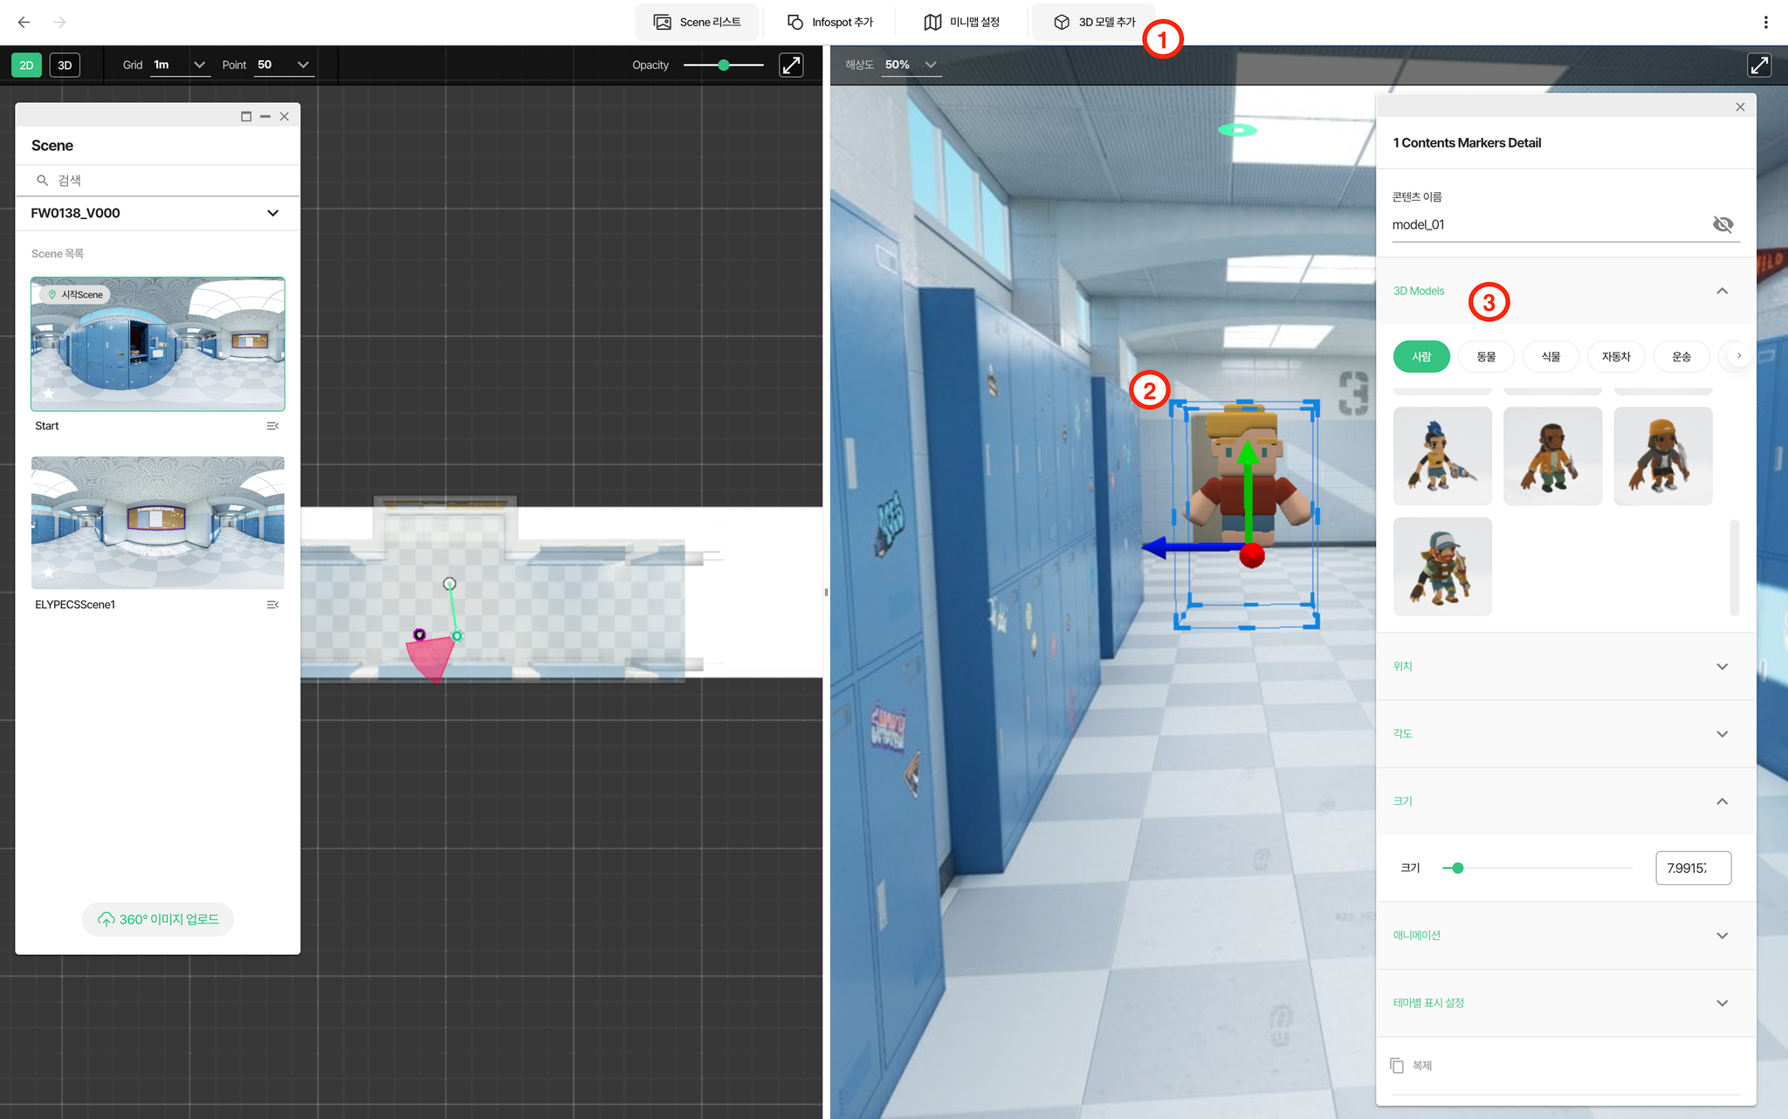Screen dimensions: 1788x1119
Task: Open 미니맵 설정 in top menu
Action: [x=961, y=22]
